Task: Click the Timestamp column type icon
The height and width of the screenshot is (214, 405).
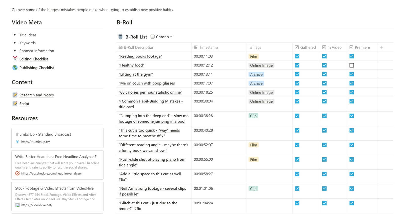Action: point(195,47)
